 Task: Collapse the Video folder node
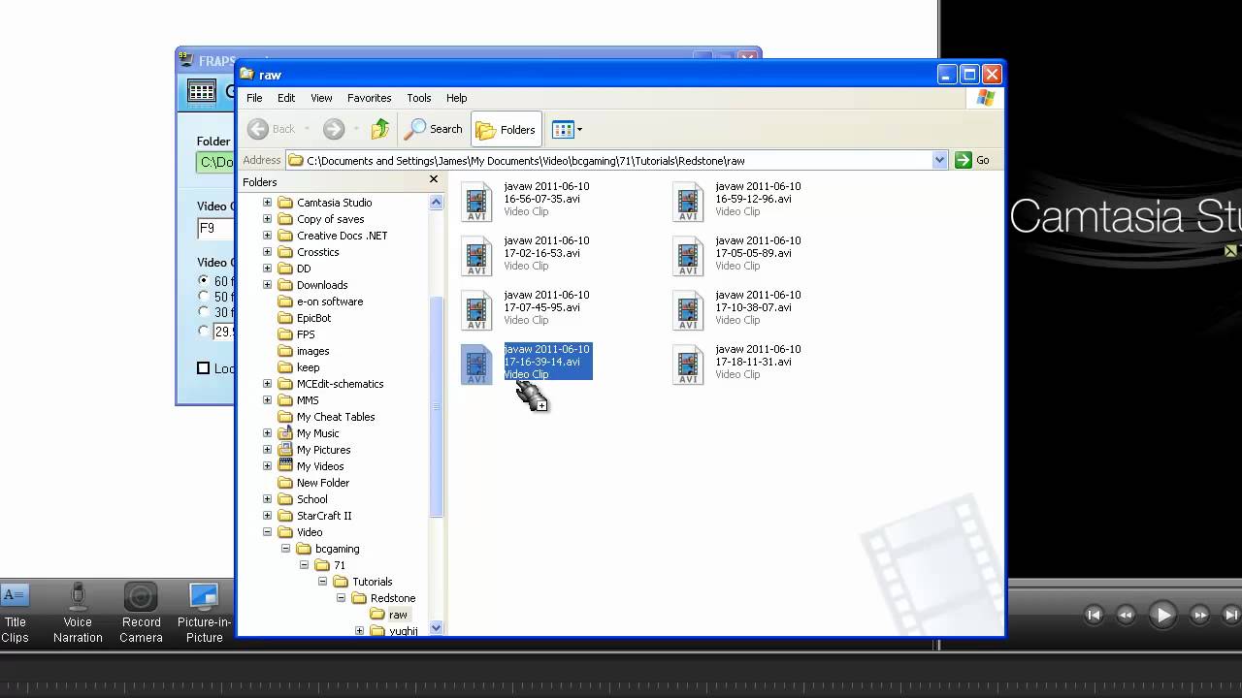click(267, 532)
